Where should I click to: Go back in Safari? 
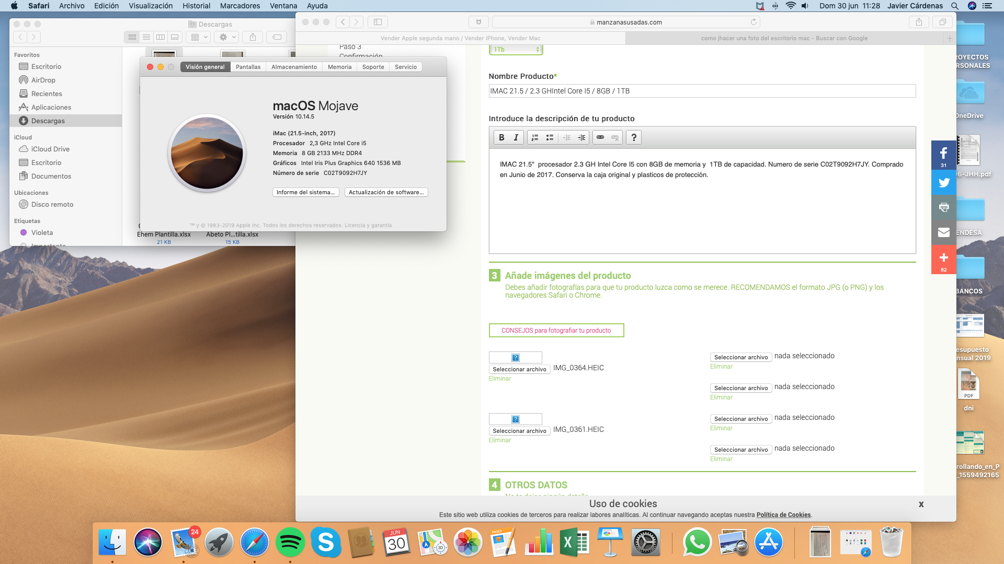click(x=343, y=22)
